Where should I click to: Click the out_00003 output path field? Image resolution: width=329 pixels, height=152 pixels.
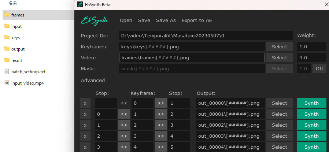(230, 136)
